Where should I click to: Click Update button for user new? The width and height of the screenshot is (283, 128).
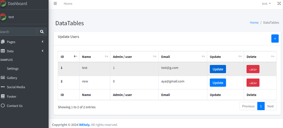[x=218, y=83]
